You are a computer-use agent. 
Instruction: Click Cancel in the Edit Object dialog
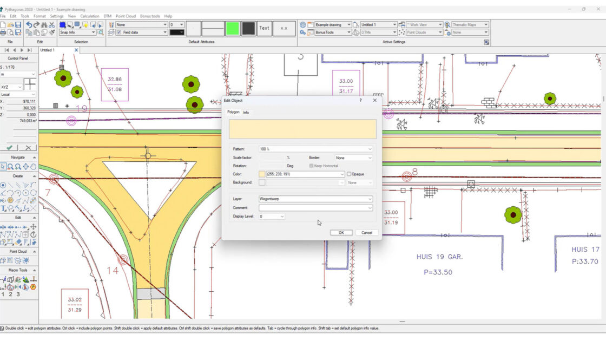[x=366, y=232]
